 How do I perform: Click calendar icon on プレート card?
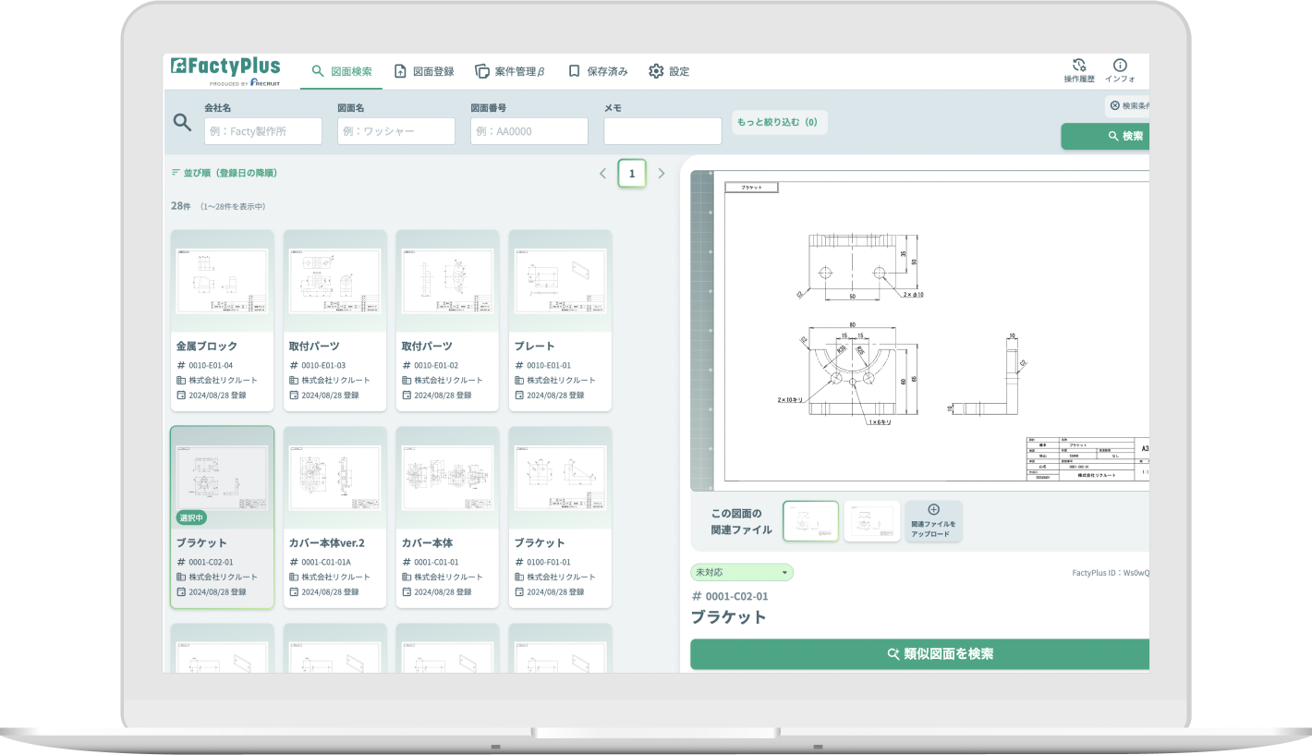(x=519, y=395)
